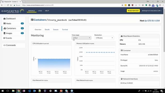This screenshot has height=93, width=165.
Task: Open Outlook from the taskbar
Action: 35,91
